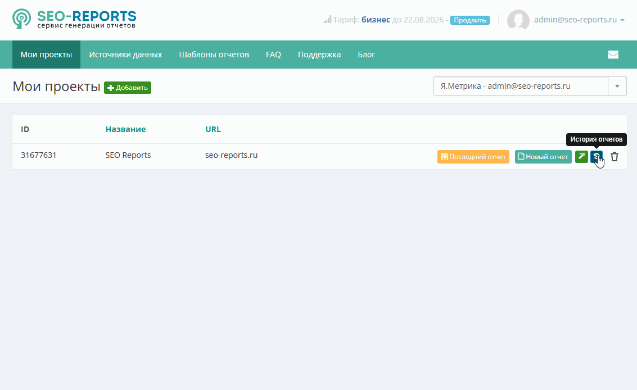The image size is (637, 390).
Task: Sort table by URL column
Action: (213, 129)
